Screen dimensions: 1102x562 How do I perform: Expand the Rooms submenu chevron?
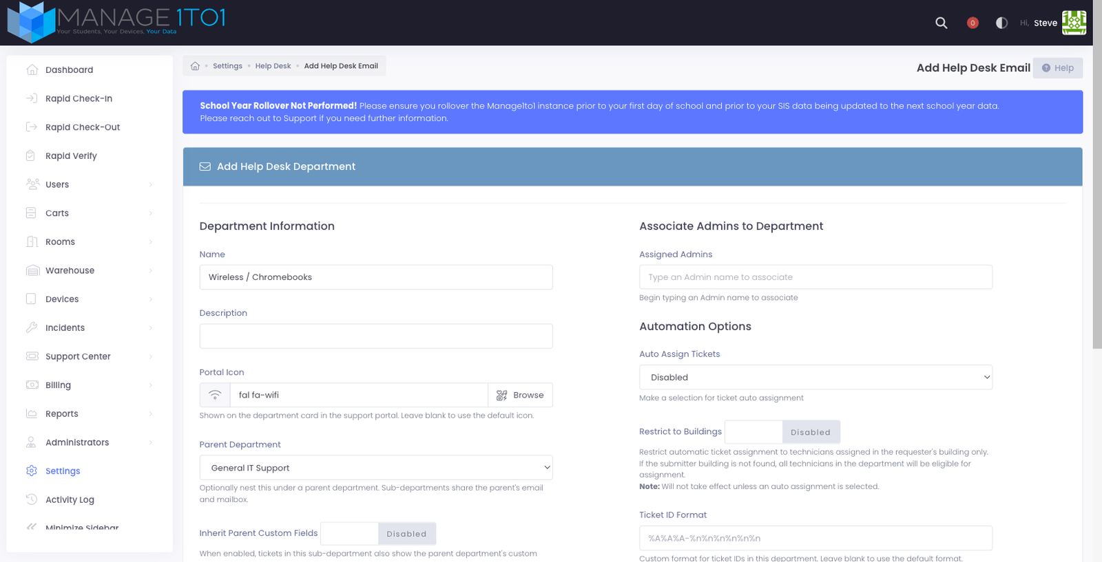pos(151,241)
